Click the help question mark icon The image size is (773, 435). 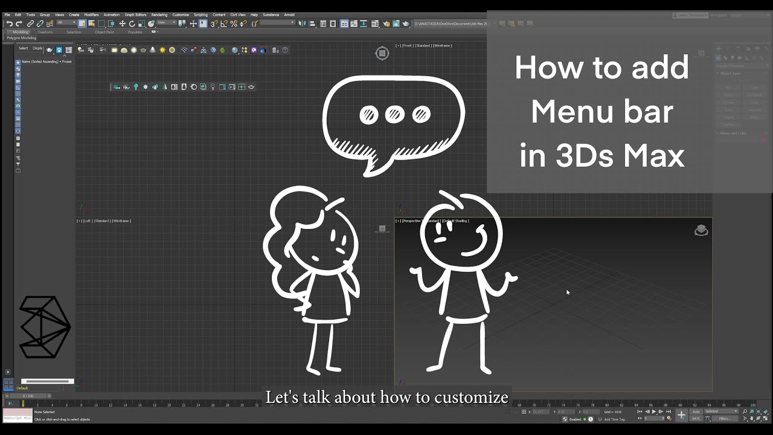[x=285, y=50]
